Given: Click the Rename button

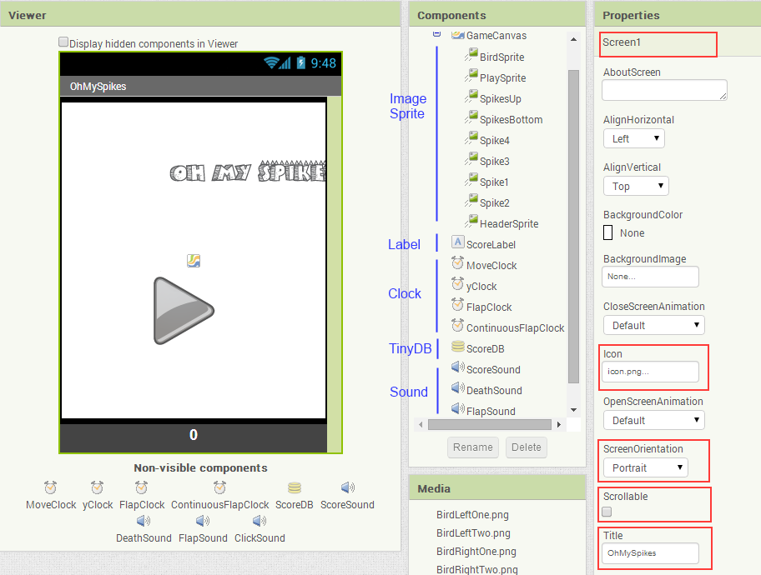Looking at the screenshot, I should click(x=473, y=447).
